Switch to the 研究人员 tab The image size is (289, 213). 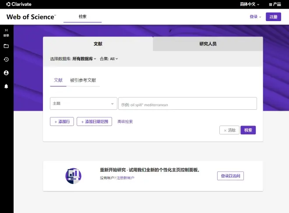(208, 44)
